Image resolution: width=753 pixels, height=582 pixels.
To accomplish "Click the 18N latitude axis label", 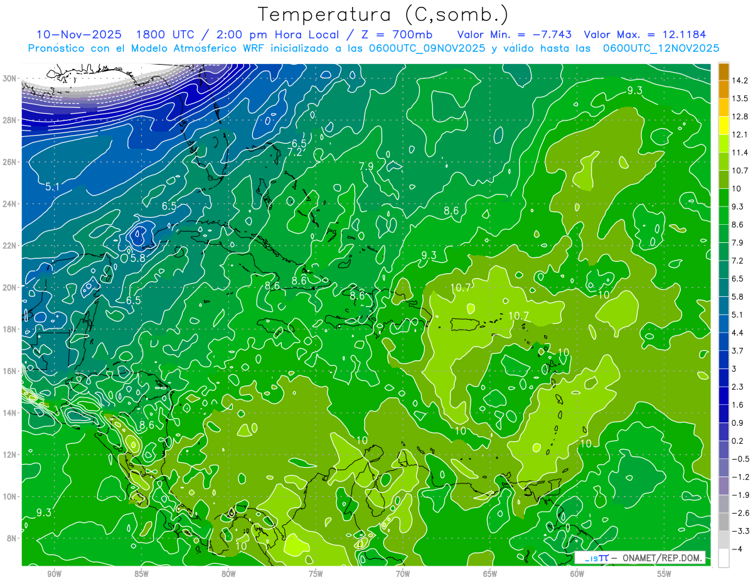I will tap(10, 330).
